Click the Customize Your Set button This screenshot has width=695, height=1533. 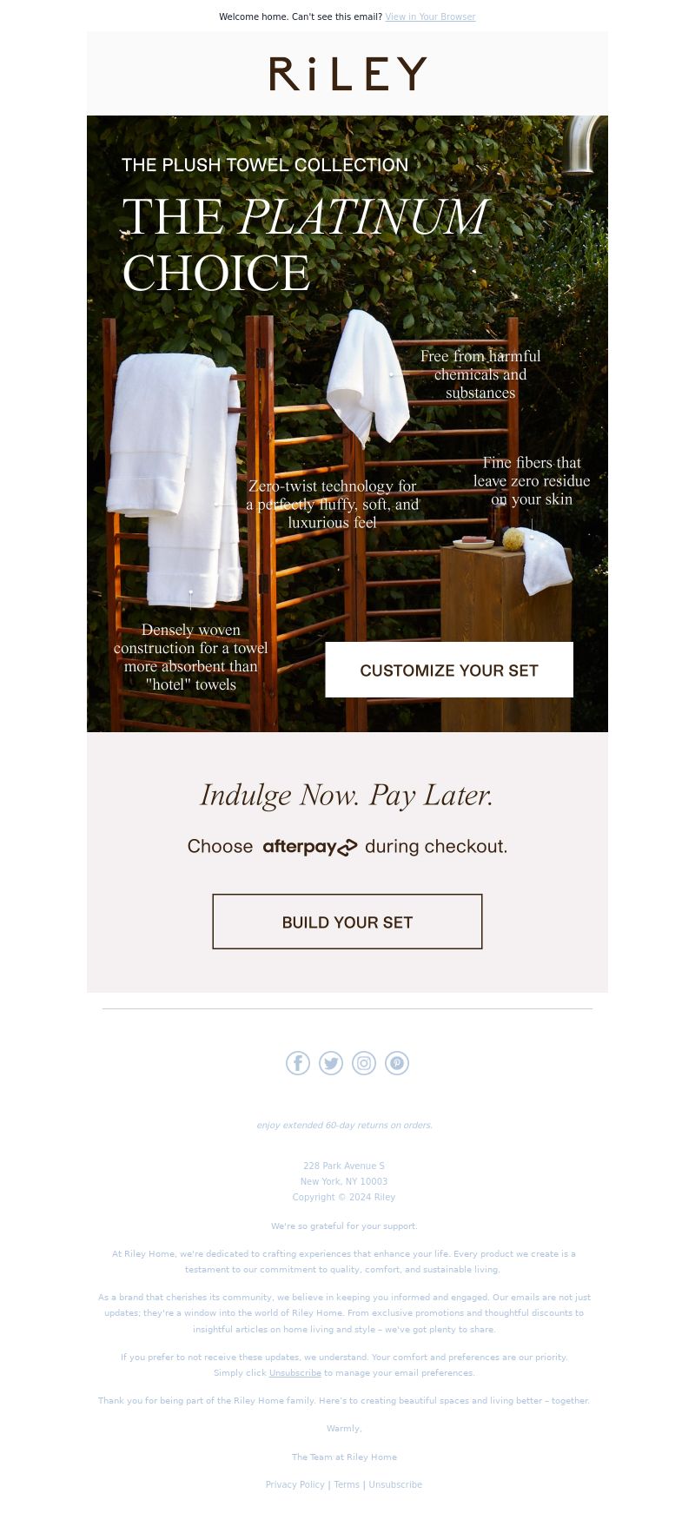pos(449,670)
